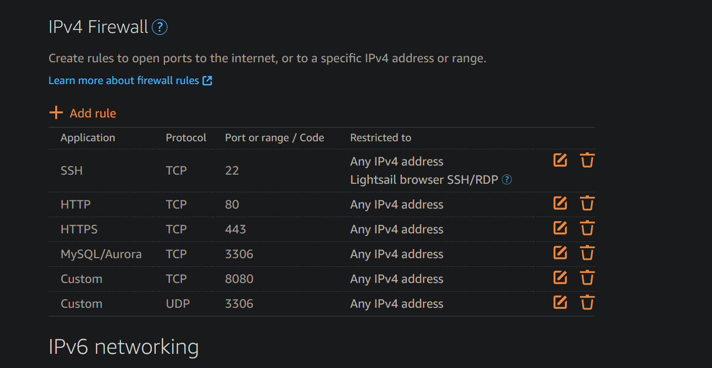Edit the HTTP port 80 rule
The height and width of the screenshot is (368, 712).
560,203
